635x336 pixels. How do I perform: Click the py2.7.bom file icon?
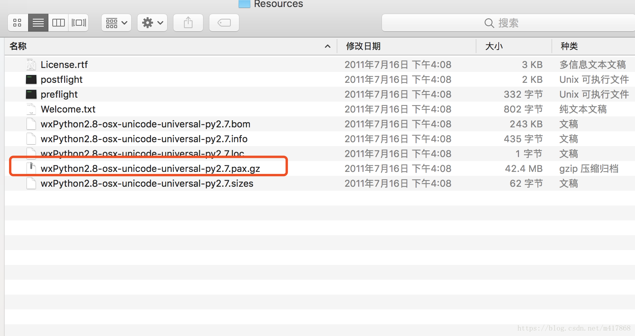pyautogui.click(x=31, y=124)
